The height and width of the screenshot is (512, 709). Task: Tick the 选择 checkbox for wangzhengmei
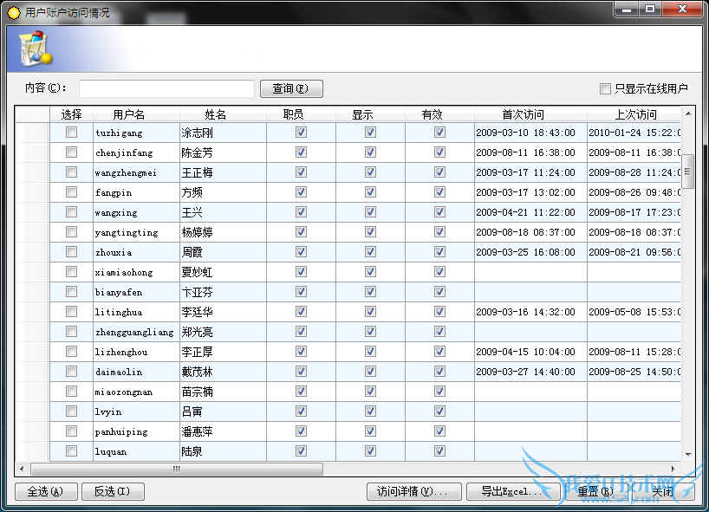click(x=71, y=172)
